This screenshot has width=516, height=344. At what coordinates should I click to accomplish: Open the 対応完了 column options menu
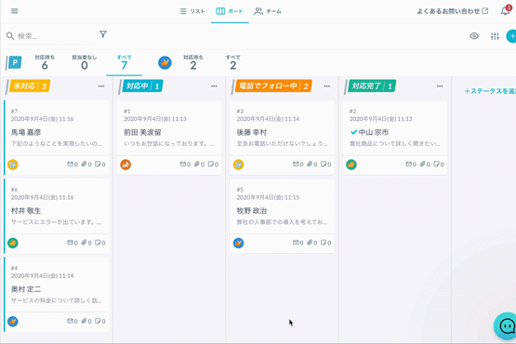[440, 86]
